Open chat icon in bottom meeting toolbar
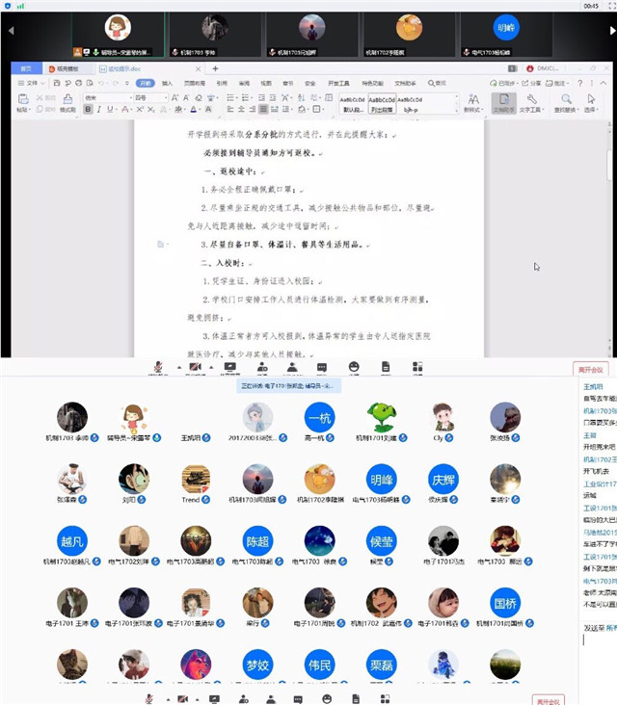 (x=298, y=699)
